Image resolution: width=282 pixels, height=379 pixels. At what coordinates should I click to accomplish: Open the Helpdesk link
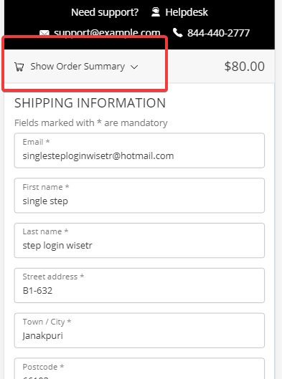[x=187, y=12]
